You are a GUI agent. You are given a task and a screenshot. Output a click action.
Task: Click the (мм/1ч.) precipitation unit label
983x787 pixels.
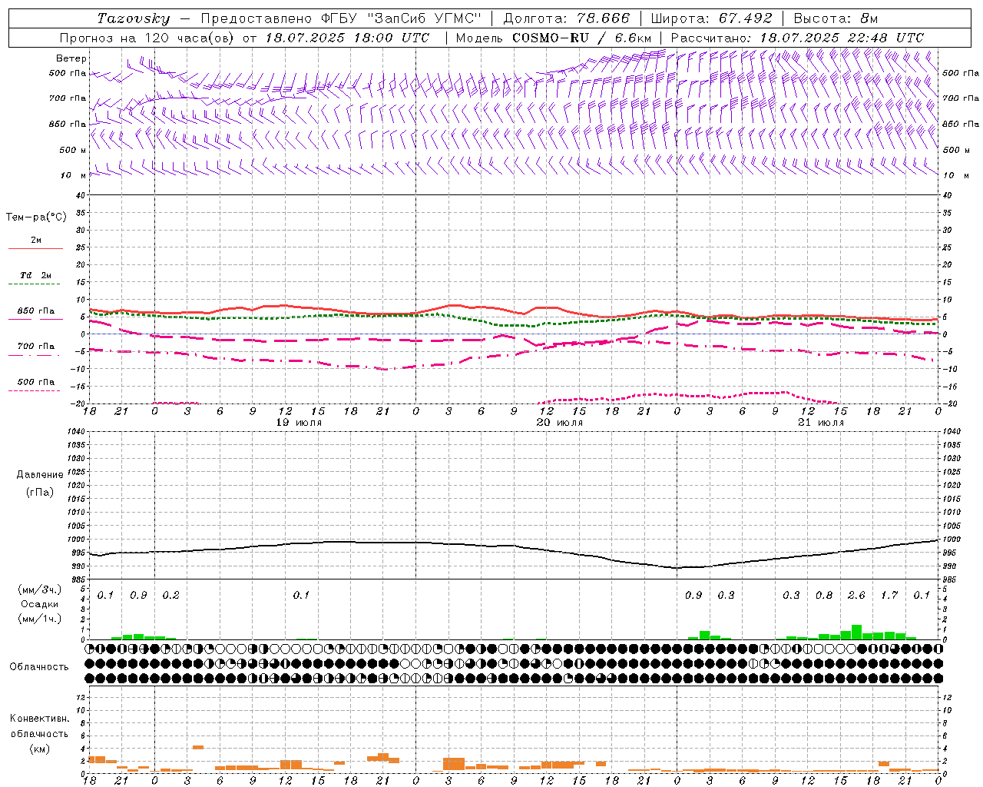coord(40,619)
